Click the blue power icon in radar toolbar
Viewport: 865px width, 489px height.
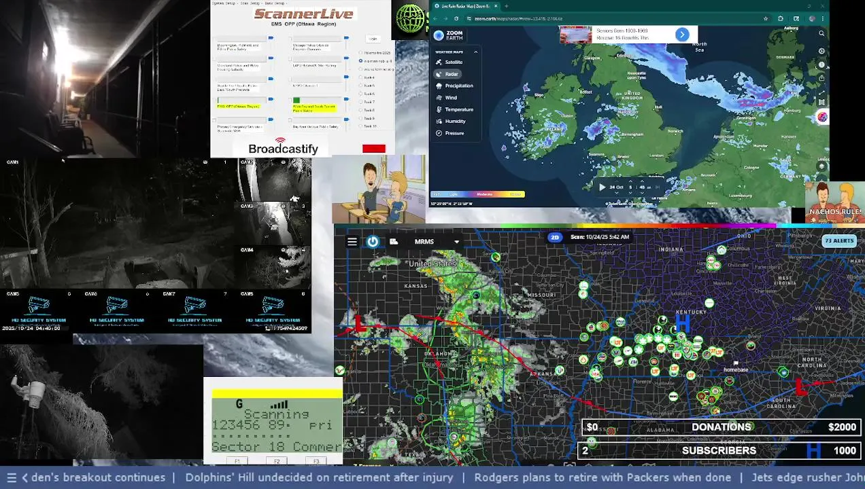tap(373, 242)
